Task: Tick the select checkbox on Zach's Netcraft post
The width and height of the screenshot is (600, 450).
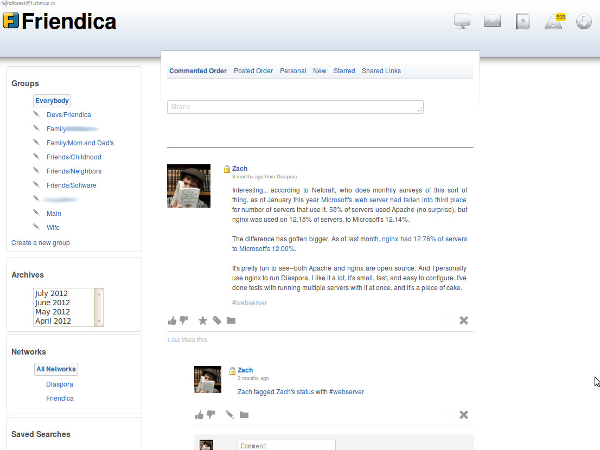Action: 450,321
